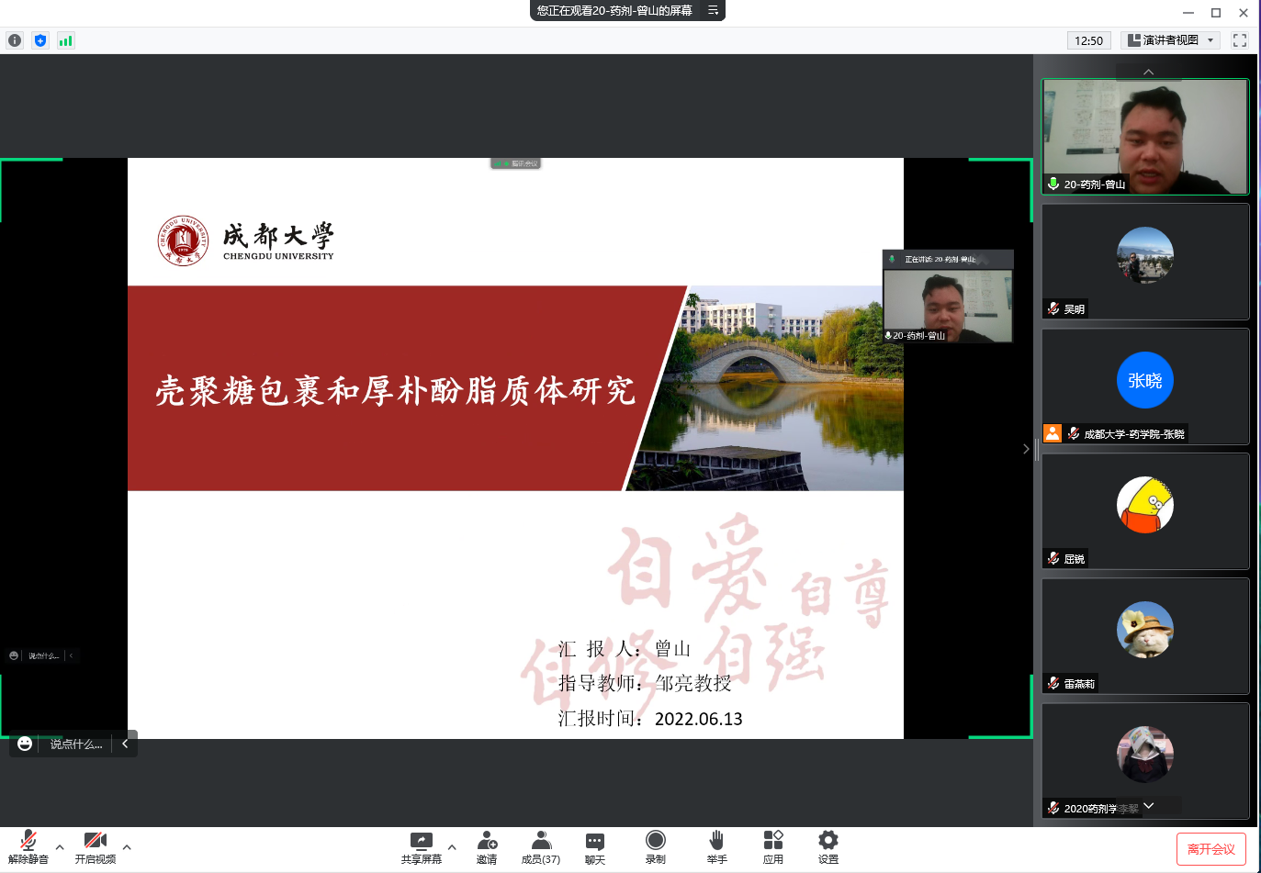Enter full screen mode
Screen dimensions: 1261x873
tap(1240, 40)
